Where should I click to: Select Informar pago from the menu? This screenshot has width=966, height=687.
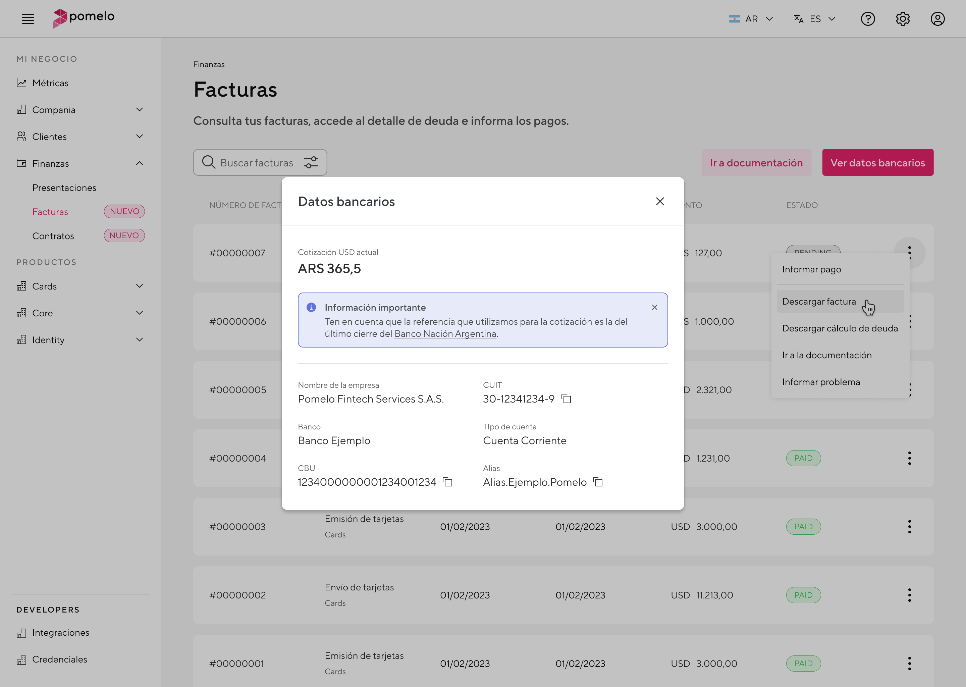pos(812,269)
